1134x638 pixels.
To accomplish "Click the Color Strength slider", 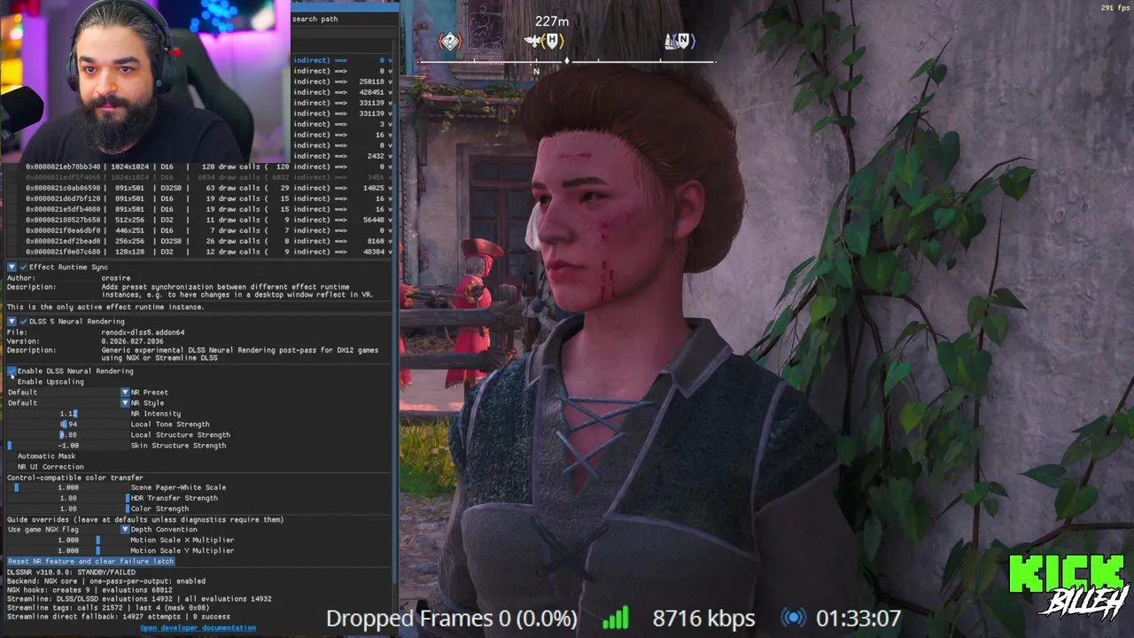I will click(68, 509).
